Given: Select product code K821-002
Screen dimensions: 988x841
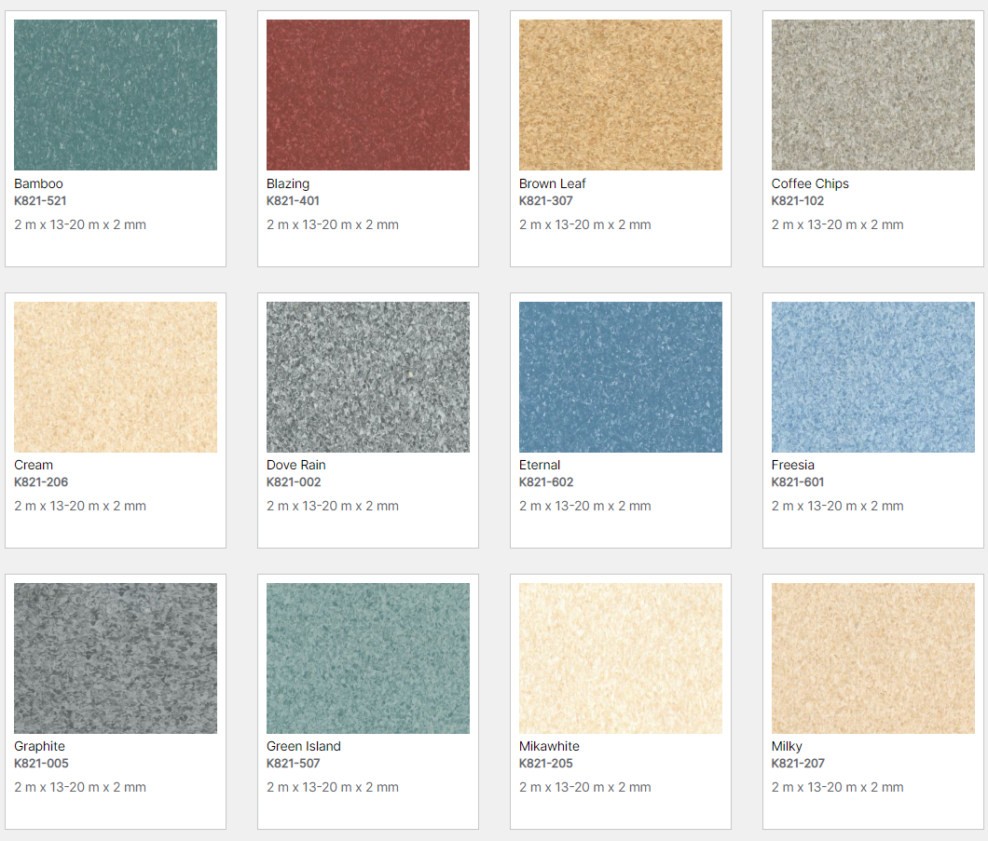Looking at the screenshot, I should [294, 482].
